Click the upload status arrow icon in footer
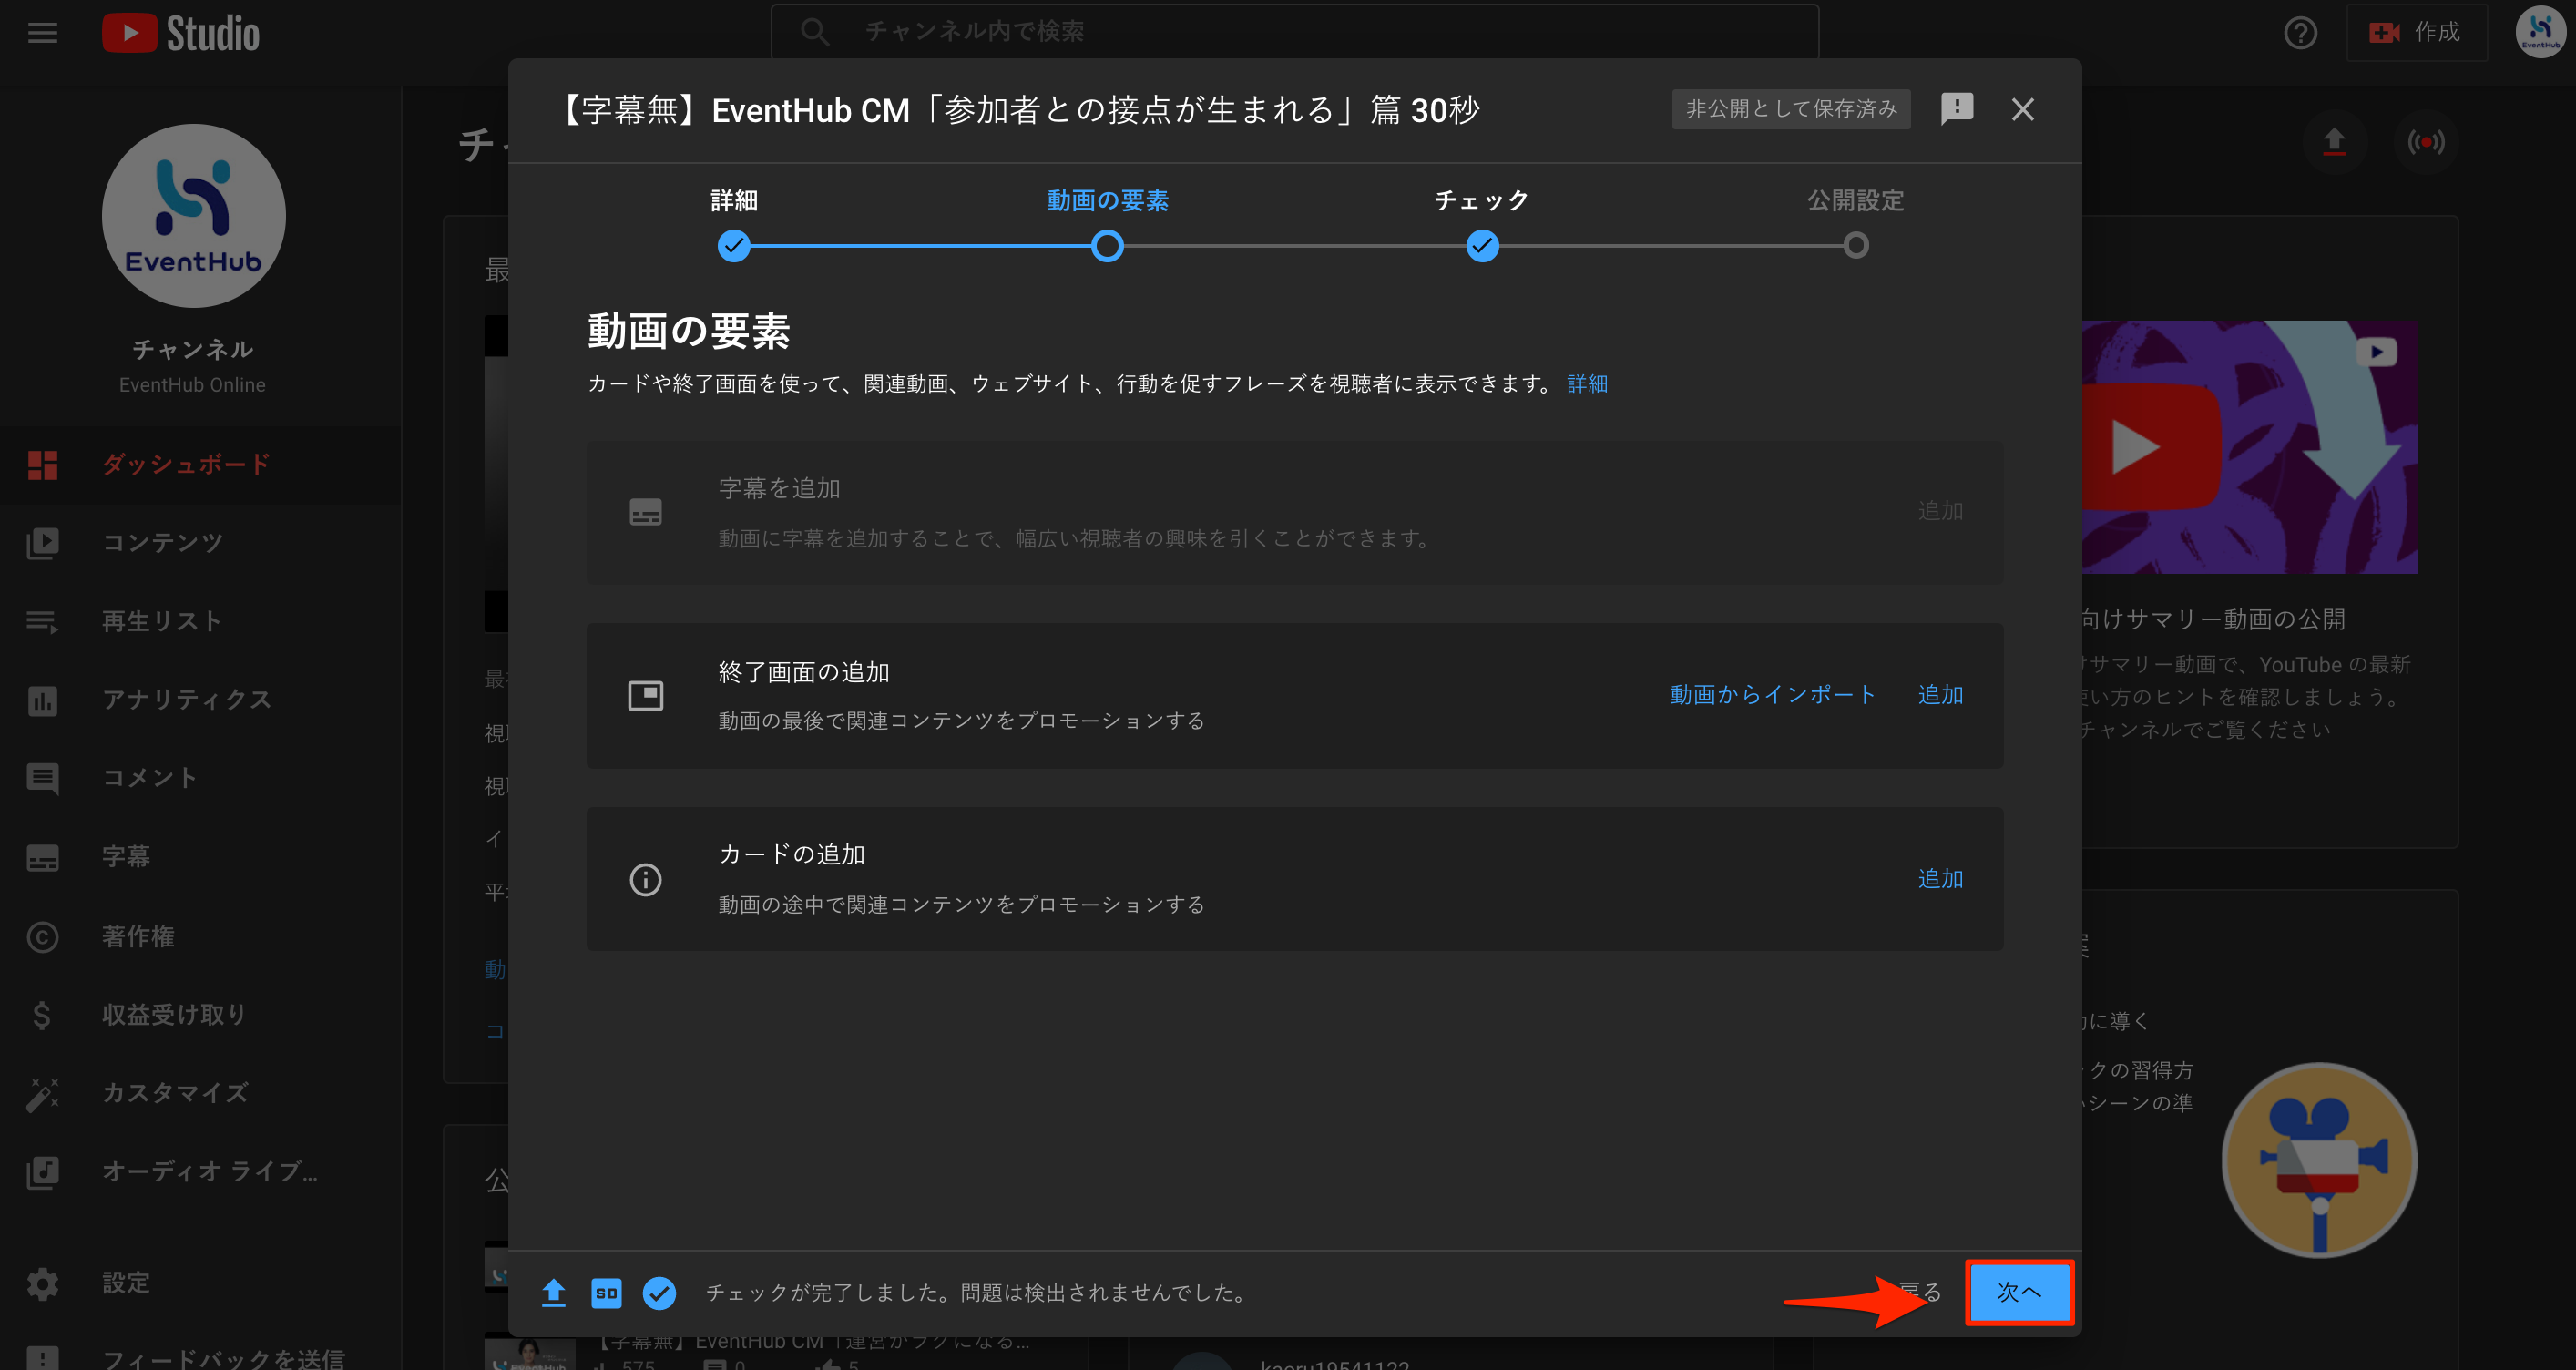Image resolution: width=2576 pixels, height=1370 pixels. (553, 1293)
